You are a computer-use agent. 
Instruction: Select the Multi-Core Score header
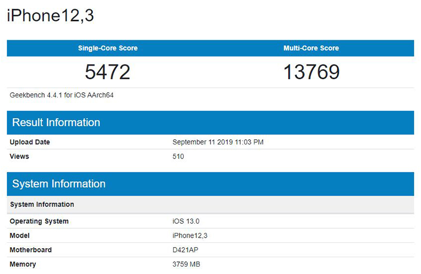point(311,48)
